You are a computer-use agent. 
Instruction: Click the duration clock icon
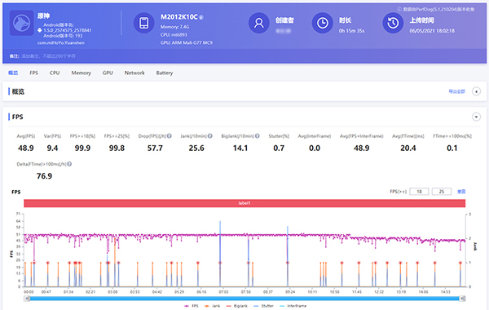[x=322, y=23]
